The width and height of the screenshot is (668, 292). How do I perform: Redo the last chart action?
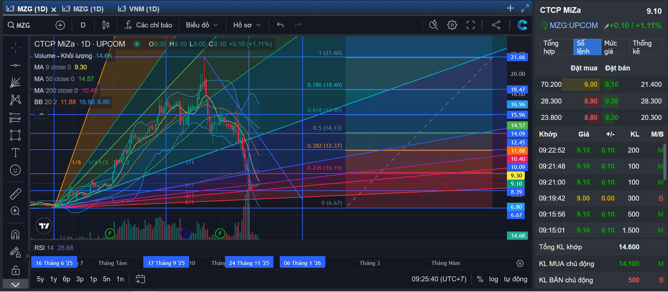pyautogui.click(x=298, y=25)
